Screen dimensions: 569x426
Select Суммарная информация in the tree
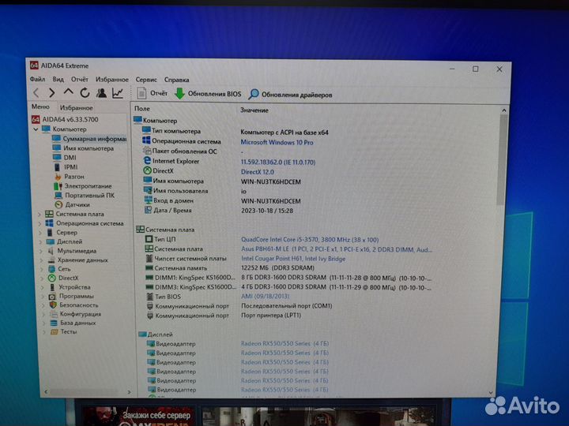[x=94, y=139]
